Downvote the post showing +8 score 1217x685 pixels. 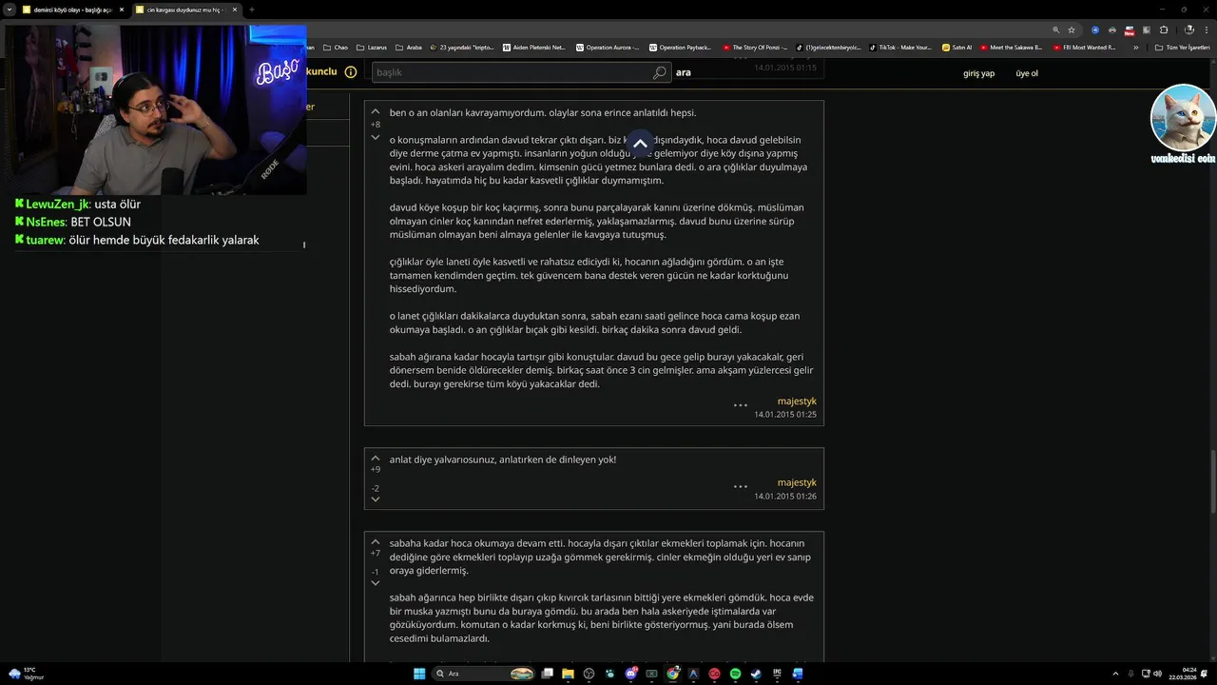(x=375, y=138)
